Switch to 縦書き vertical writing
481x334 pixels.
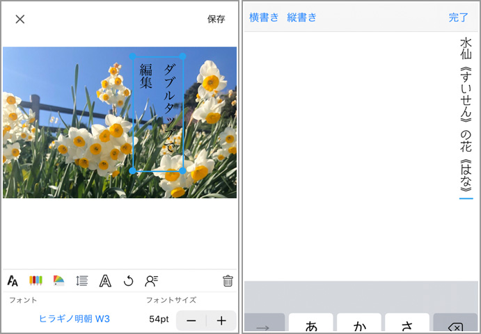(301, 17)
